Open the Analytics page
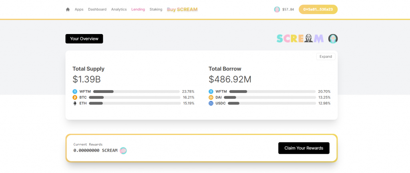This screenshot has width=410, height=173. [119, 9]
